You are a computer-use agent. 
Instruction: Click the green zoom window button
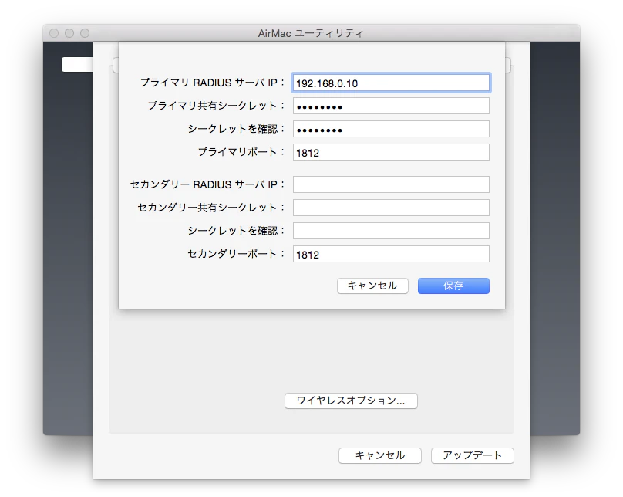click(85, 33)
